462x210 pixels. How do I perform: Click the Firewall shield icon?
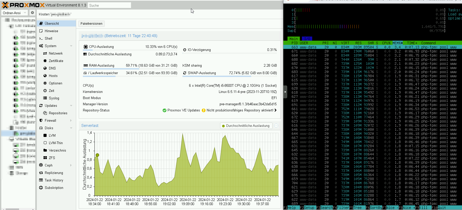coord(41,120)
